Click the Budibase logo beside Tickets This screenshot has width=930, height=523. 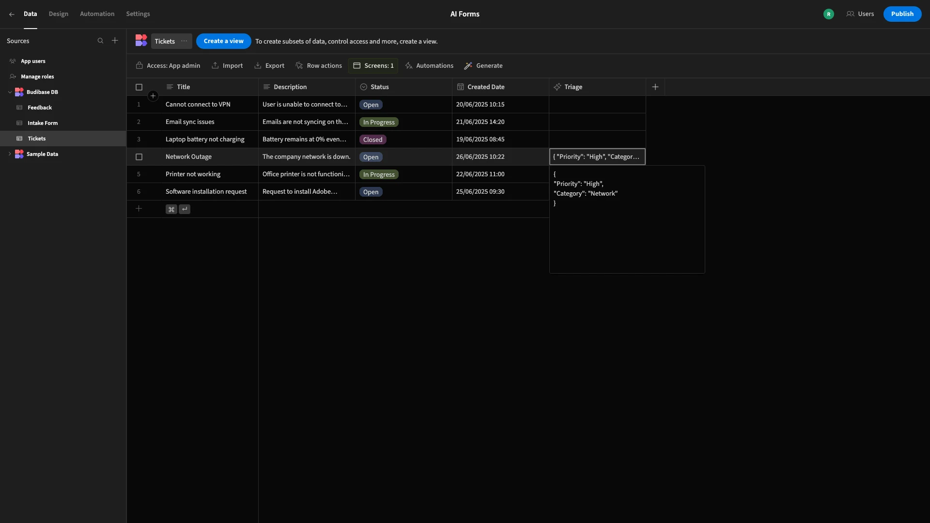pos(141,41)
